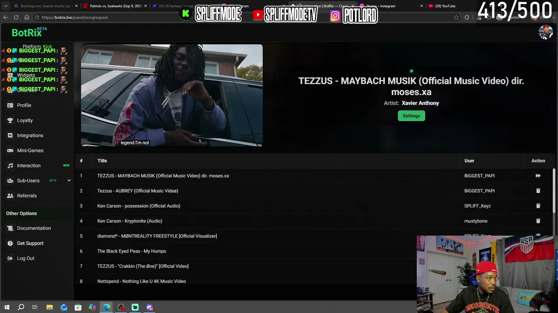Select TEZZUS - "Crakkin (The Øne)" row title
The height and width of the screenshot is (313, 558).
point(143,266)
